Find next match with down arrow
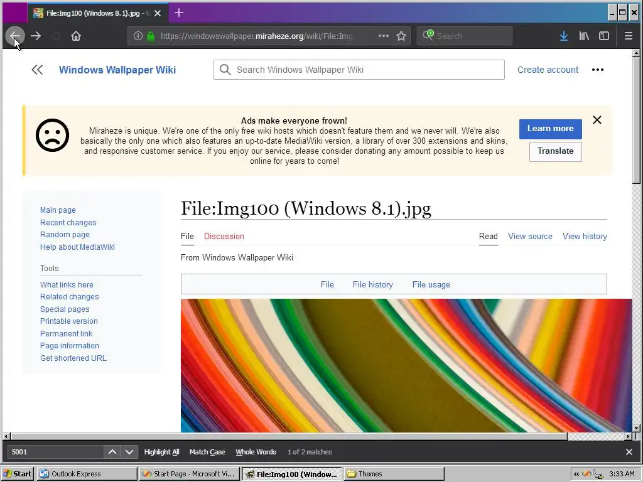The height and width of the screenshot is (482, 643). pyautogui.click(x=129, y=452)
